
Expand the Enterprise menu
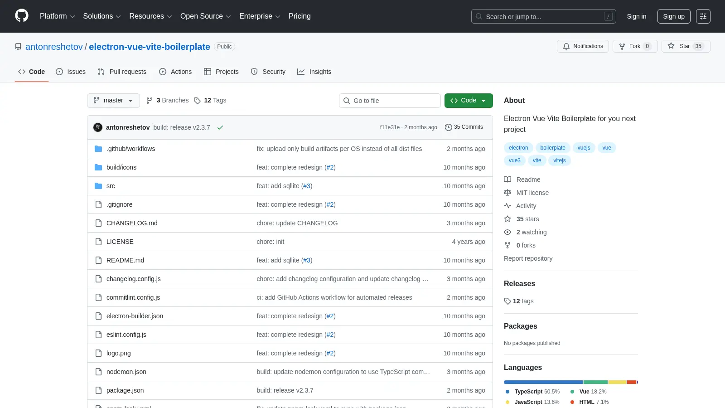[260, 16]
